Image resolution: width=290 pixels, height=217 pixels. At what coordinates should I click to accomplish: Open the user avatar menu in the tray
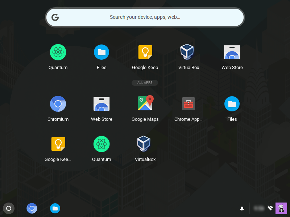281,208
